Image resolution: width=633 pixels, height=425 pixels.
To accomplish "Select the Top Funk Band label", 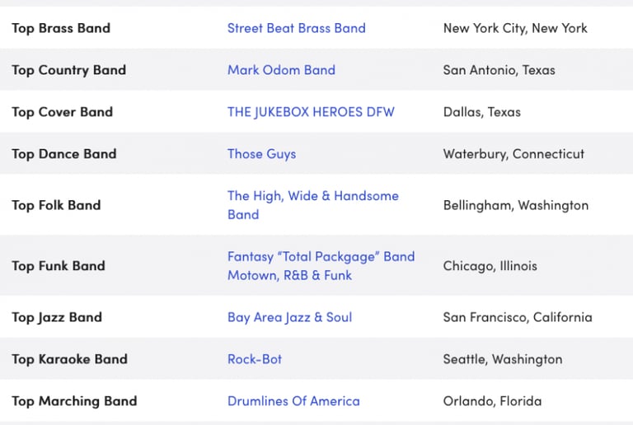I will [59, 266].
